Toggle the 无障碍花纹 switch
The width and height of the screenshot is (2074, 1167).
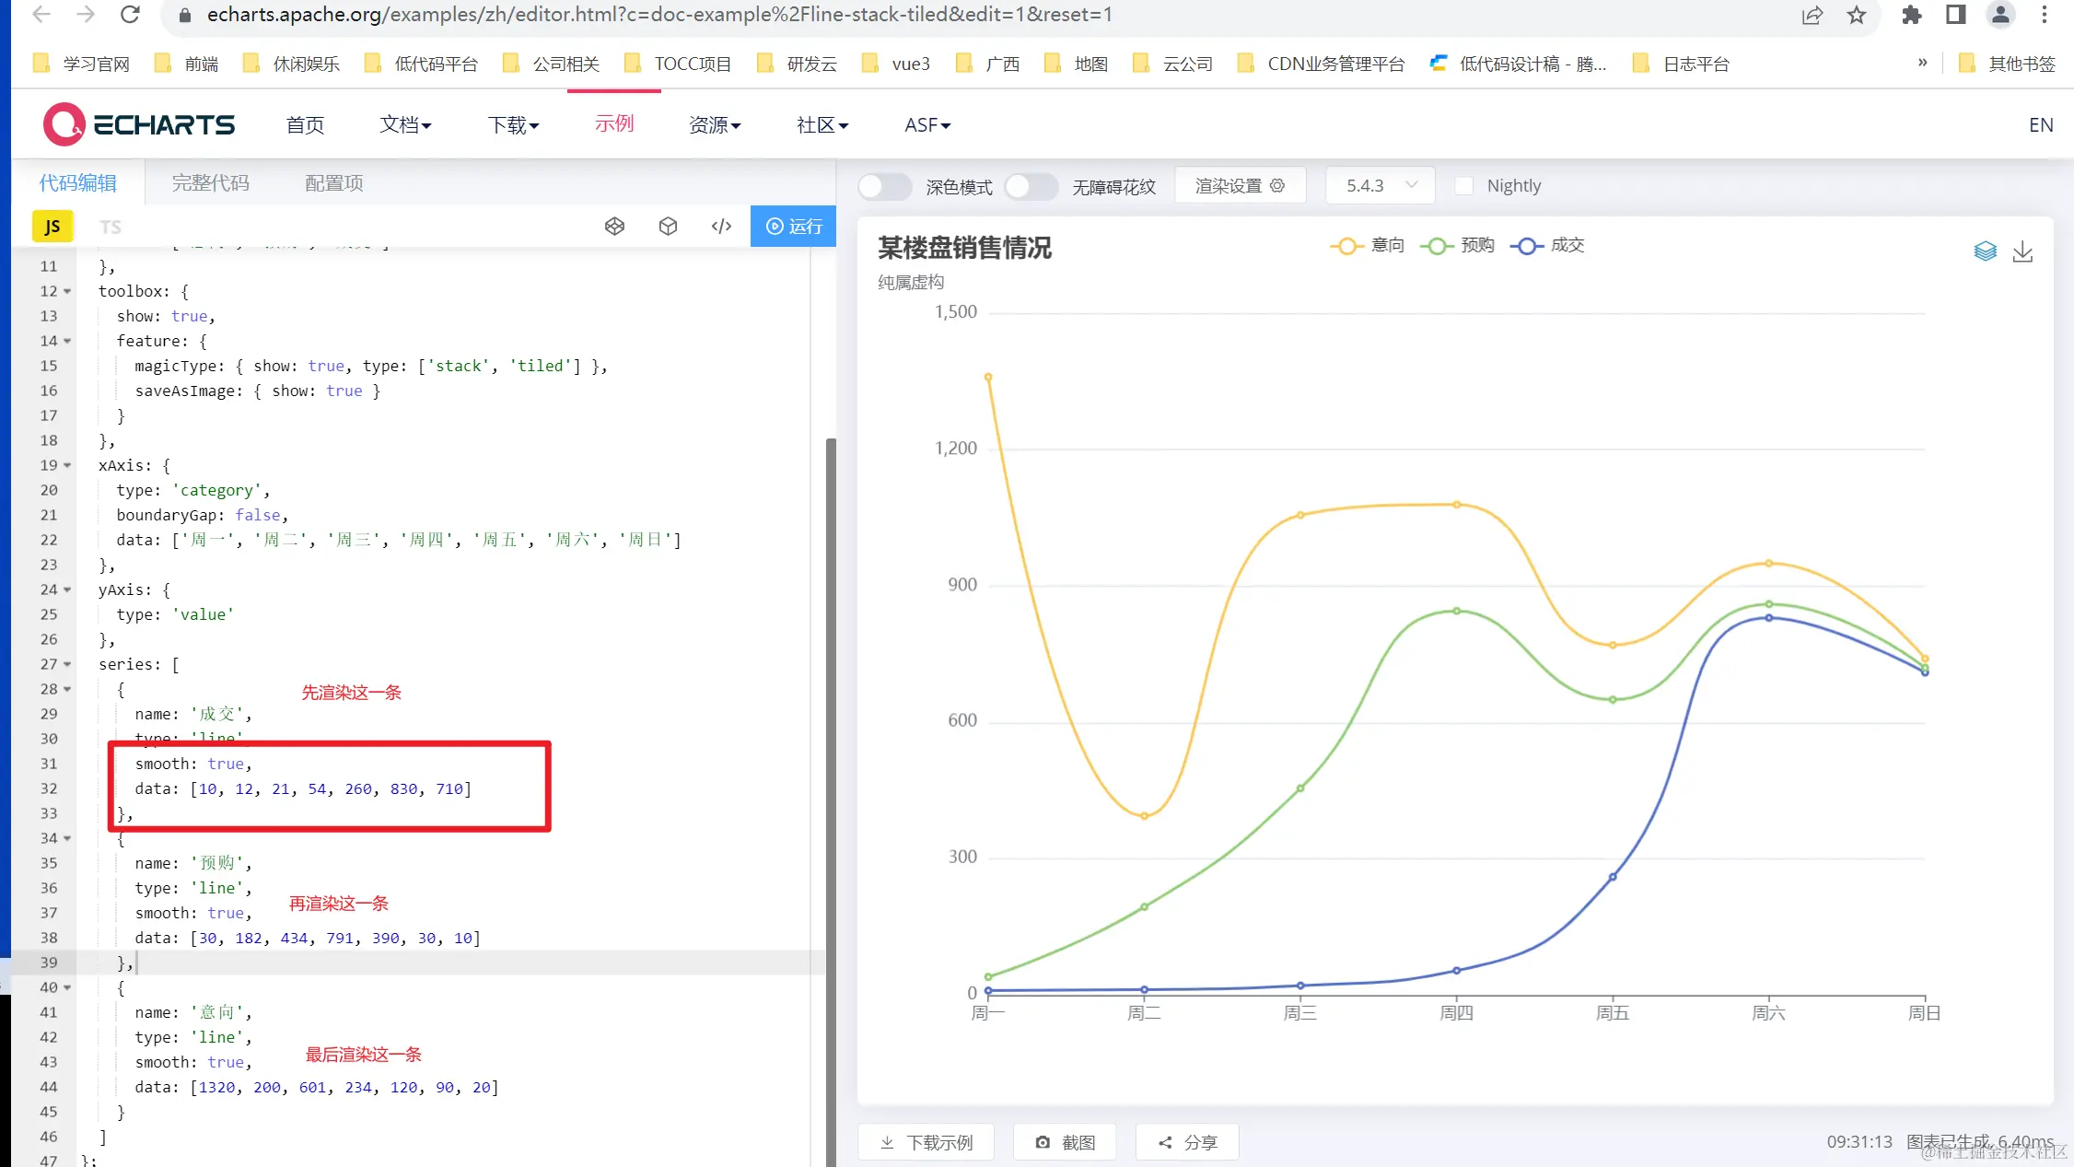1031,186
